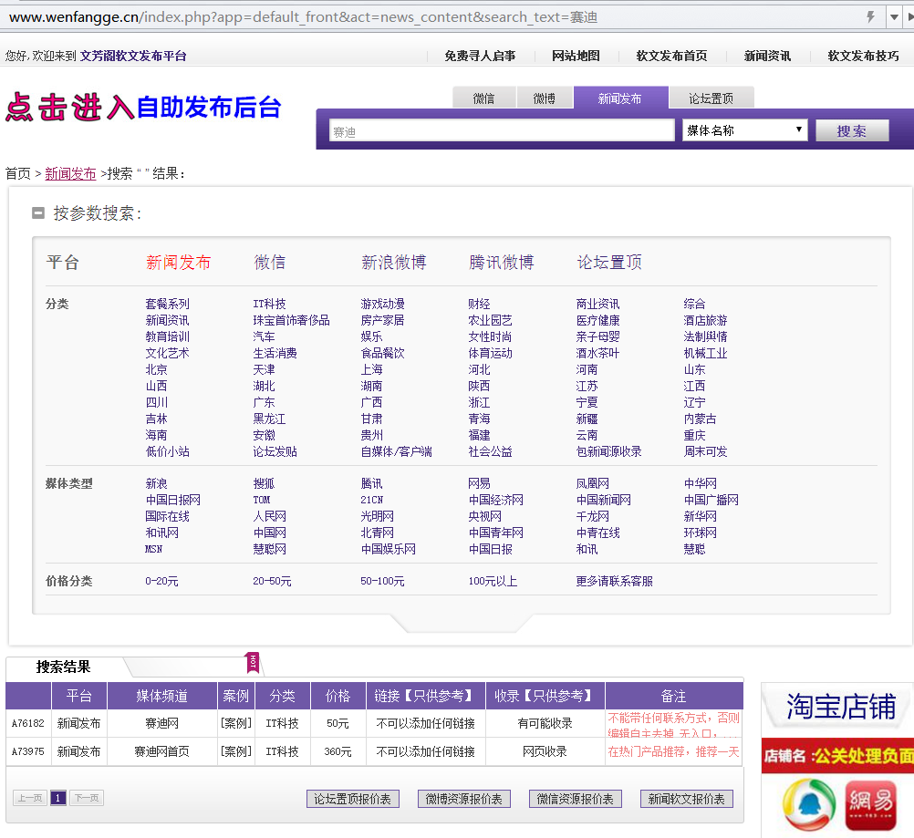Screen dimensions: 914x838
Task: Open the 新闻软文报价表 button
Action: [687, 799]
